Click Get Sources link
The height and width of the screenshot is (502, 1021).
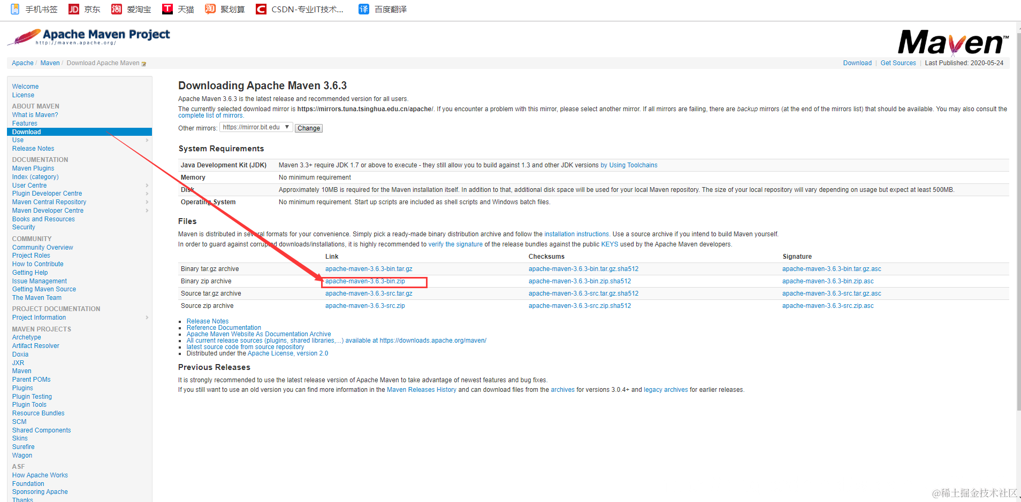[898, 63]
